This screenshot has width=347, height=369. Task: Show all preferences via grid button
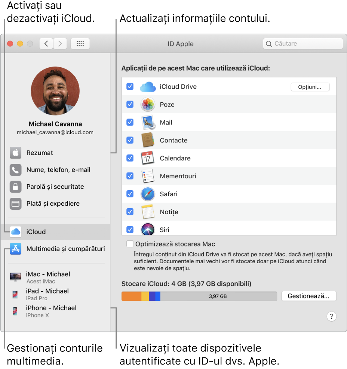click(80, 43)
